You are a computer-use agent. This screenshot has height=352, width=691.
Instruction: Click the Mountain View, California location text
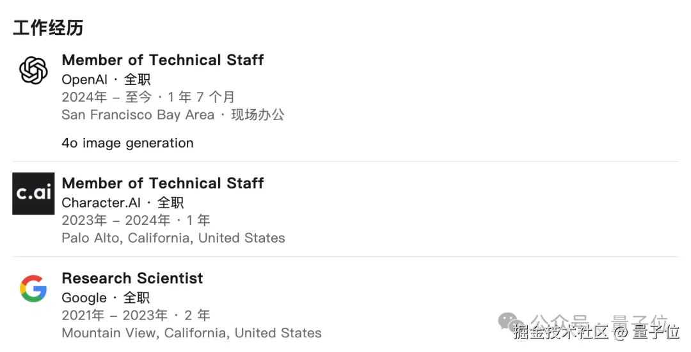point(191,333)
